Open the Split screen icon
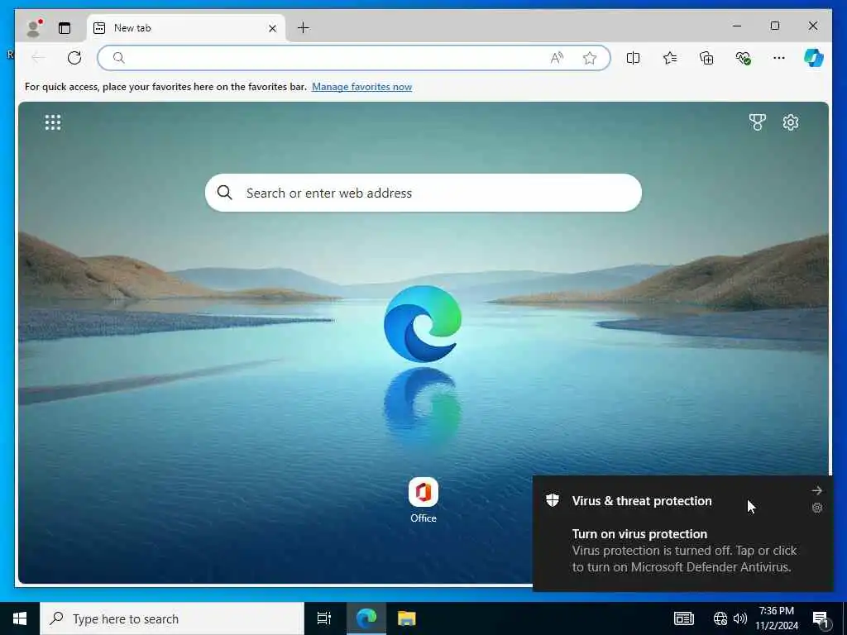This screenshot has width=847, height=635. 633,58
